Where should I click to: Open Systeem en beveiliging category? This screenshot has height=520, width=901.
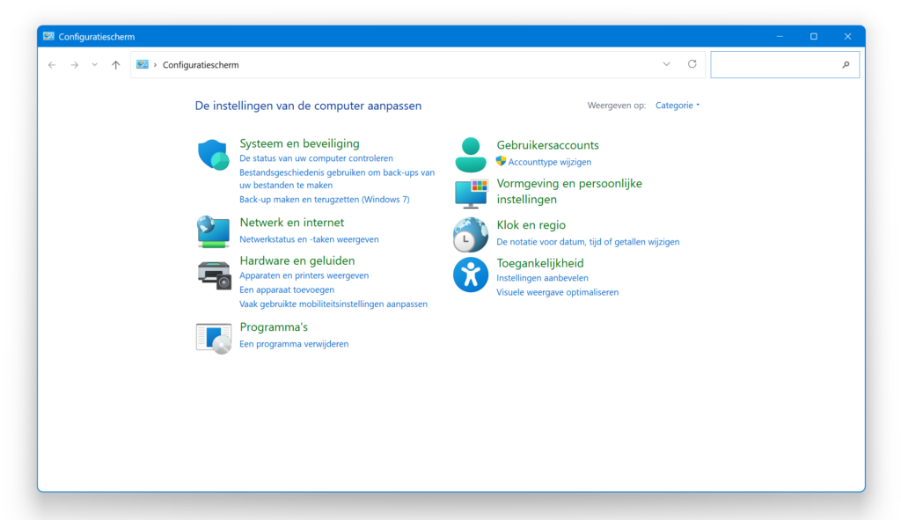click(299, 143)
